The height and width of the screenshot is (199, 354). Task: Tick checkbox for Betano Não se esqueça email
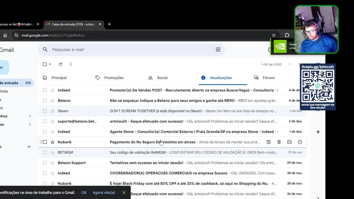click(45, 101)
